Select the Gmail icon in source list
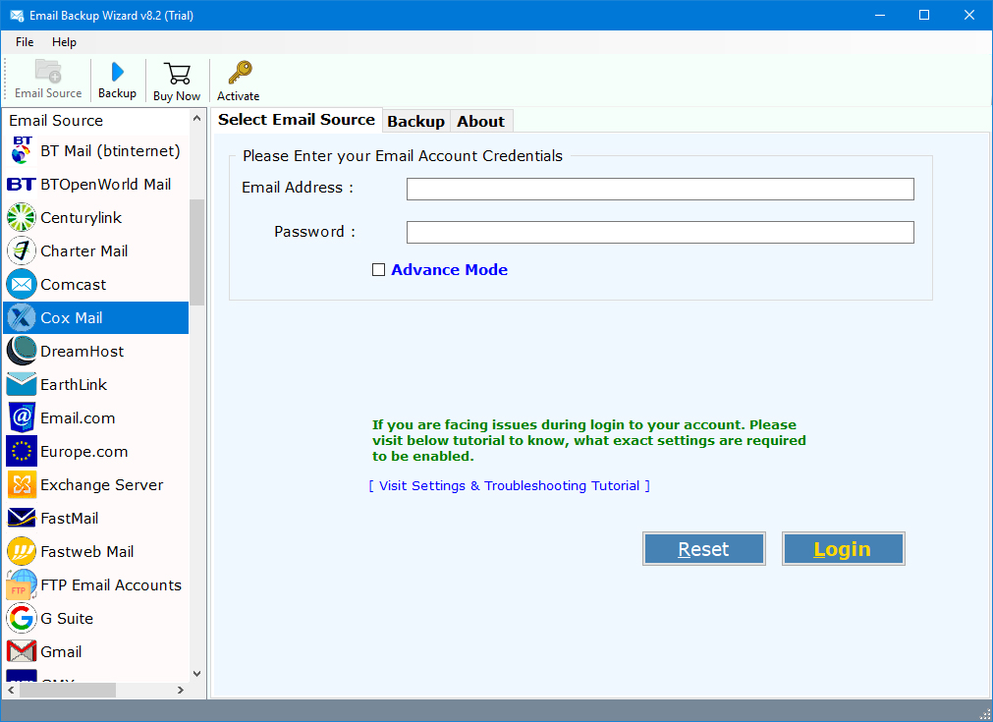This screenshot has height=722, width=993. (x=22, y=652)
